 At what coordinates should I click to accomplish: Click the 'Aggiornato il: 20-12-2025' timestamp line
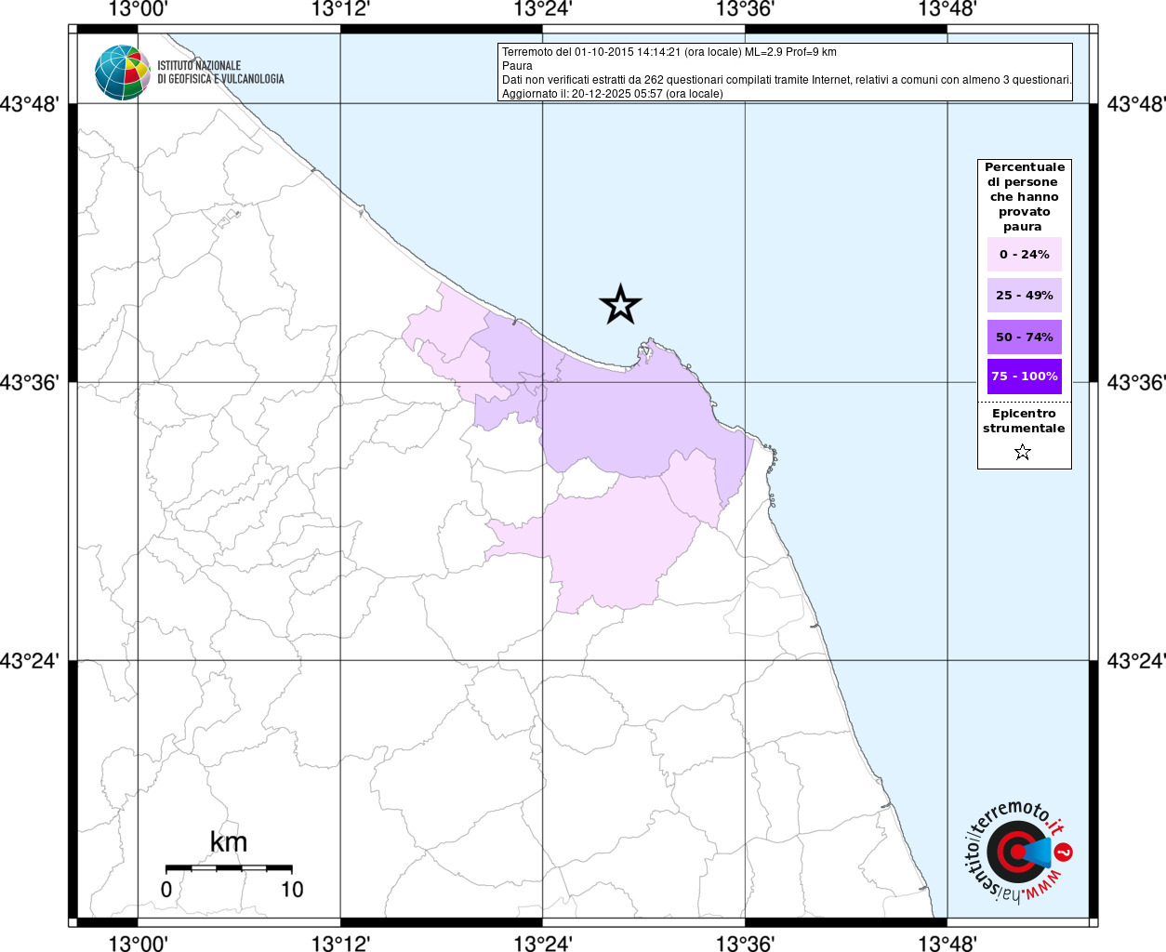point(612,94)
